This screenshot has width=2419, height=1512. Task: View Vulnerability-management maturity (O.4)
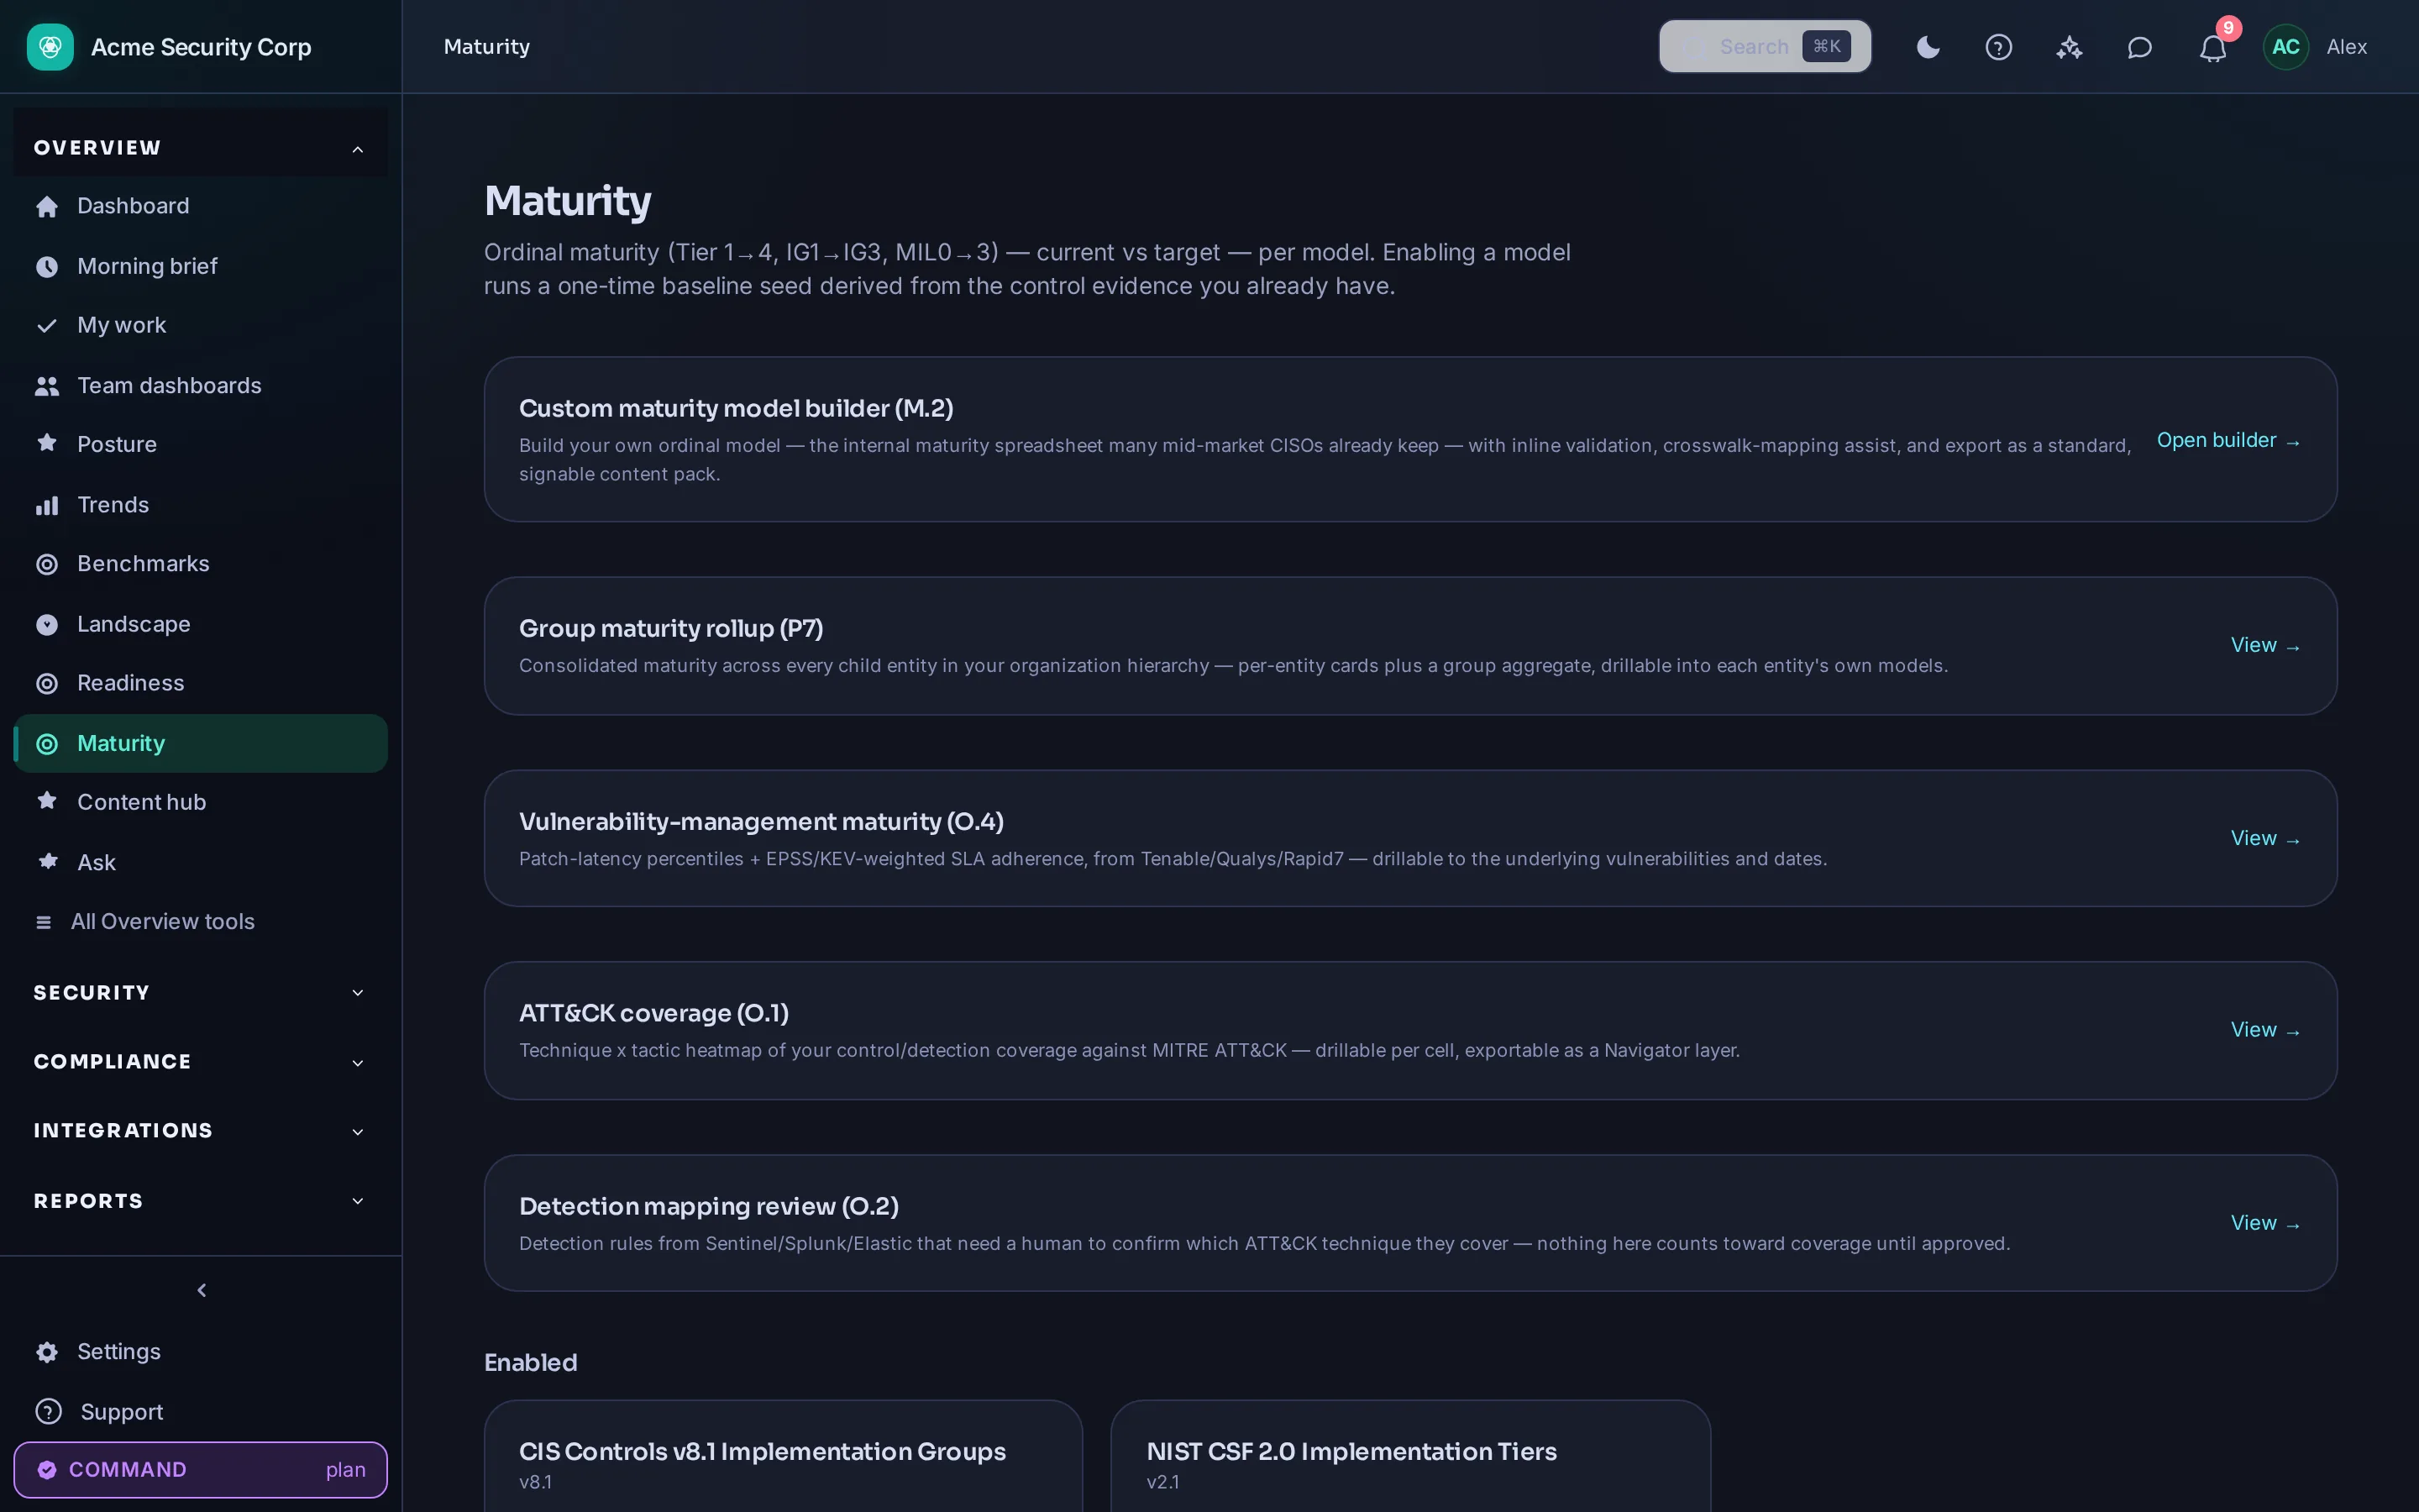pyautogui.click(x=2265, y=838)
